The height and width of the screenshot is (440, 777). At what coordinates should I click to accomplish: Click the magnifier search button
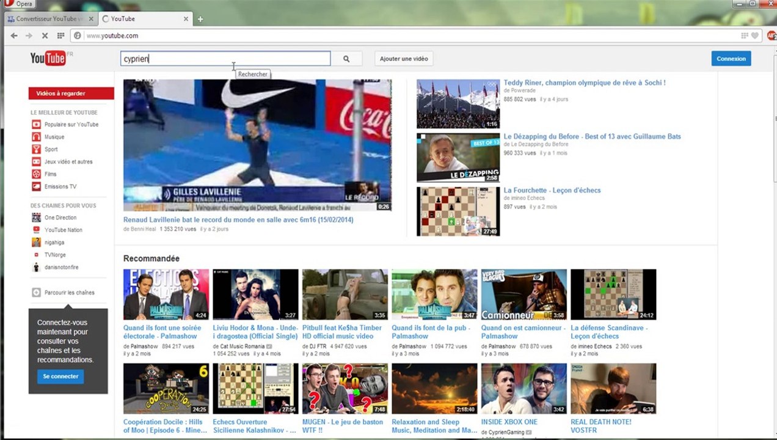346,59
